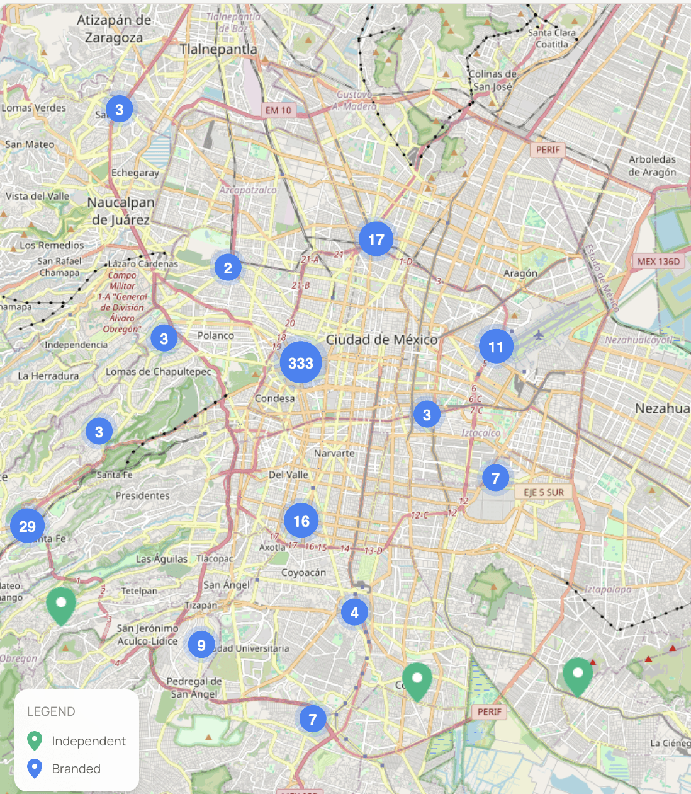Open the 7 cluster below Ciudad Universitaria
Screen dimensions: 691x794
pos(313,719)
